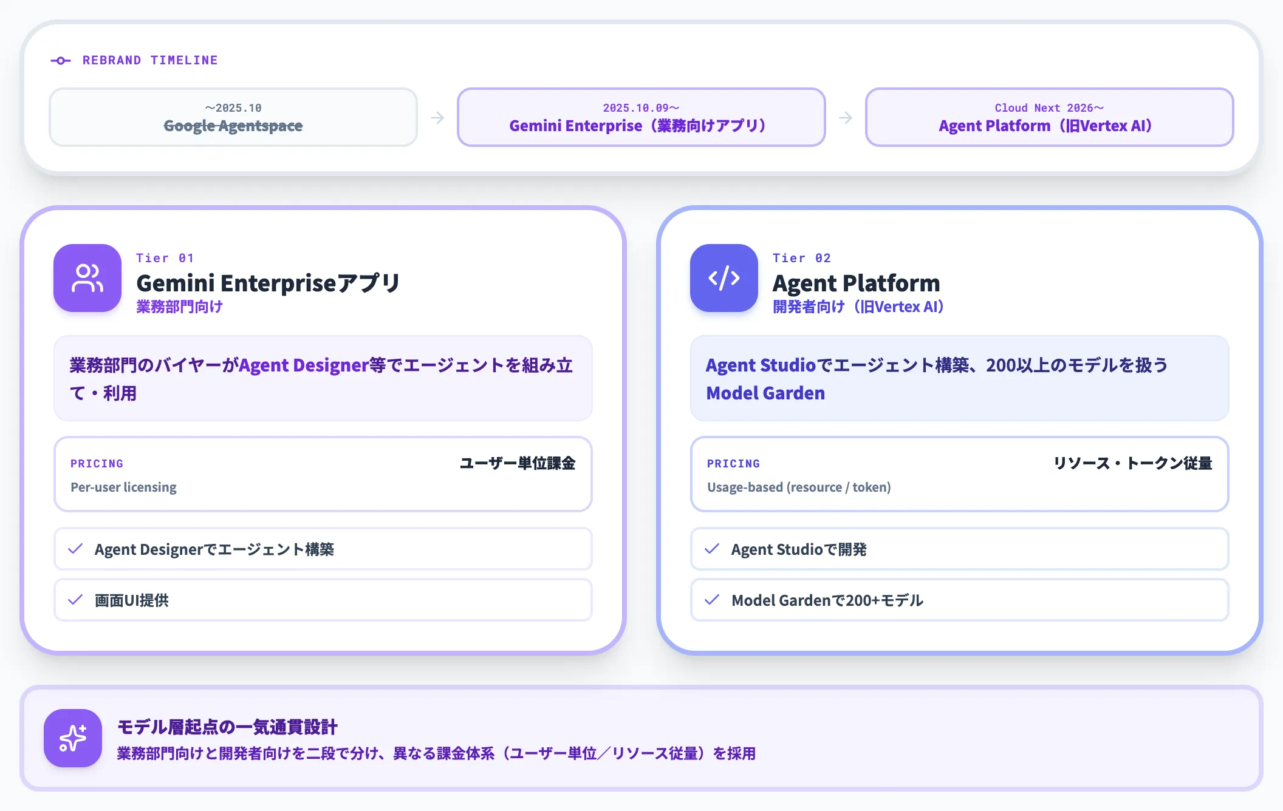Click the sparkle icon in bottom banner

73,738
